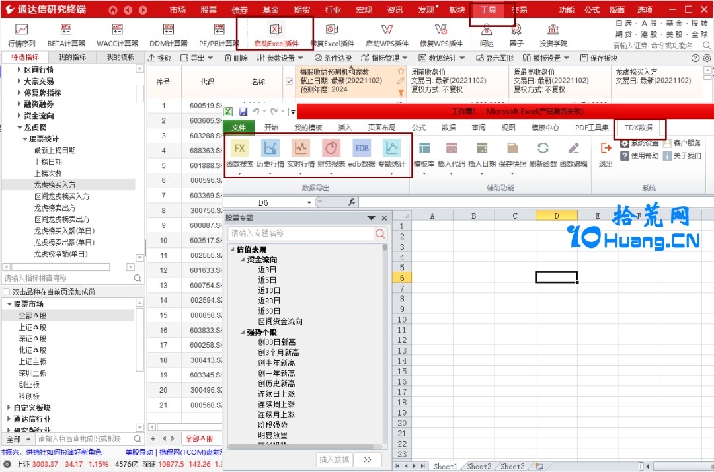Click the 专题统计 icon
The height and width of the screenshot is (472, 714).
click(391, 148)
